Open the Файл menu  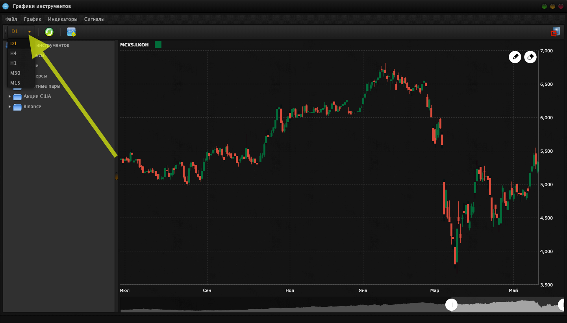pyautogui.click(x=11, y=19)
